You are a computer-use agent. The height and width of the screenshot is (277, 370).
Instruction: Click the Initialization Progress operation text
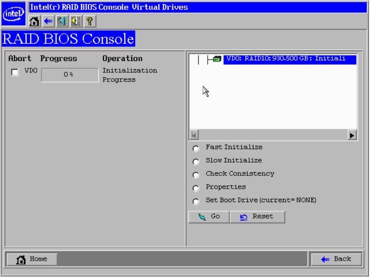129,75
